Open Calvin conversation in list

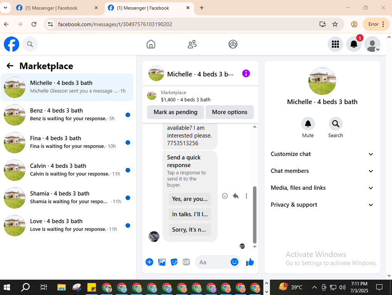67,170
